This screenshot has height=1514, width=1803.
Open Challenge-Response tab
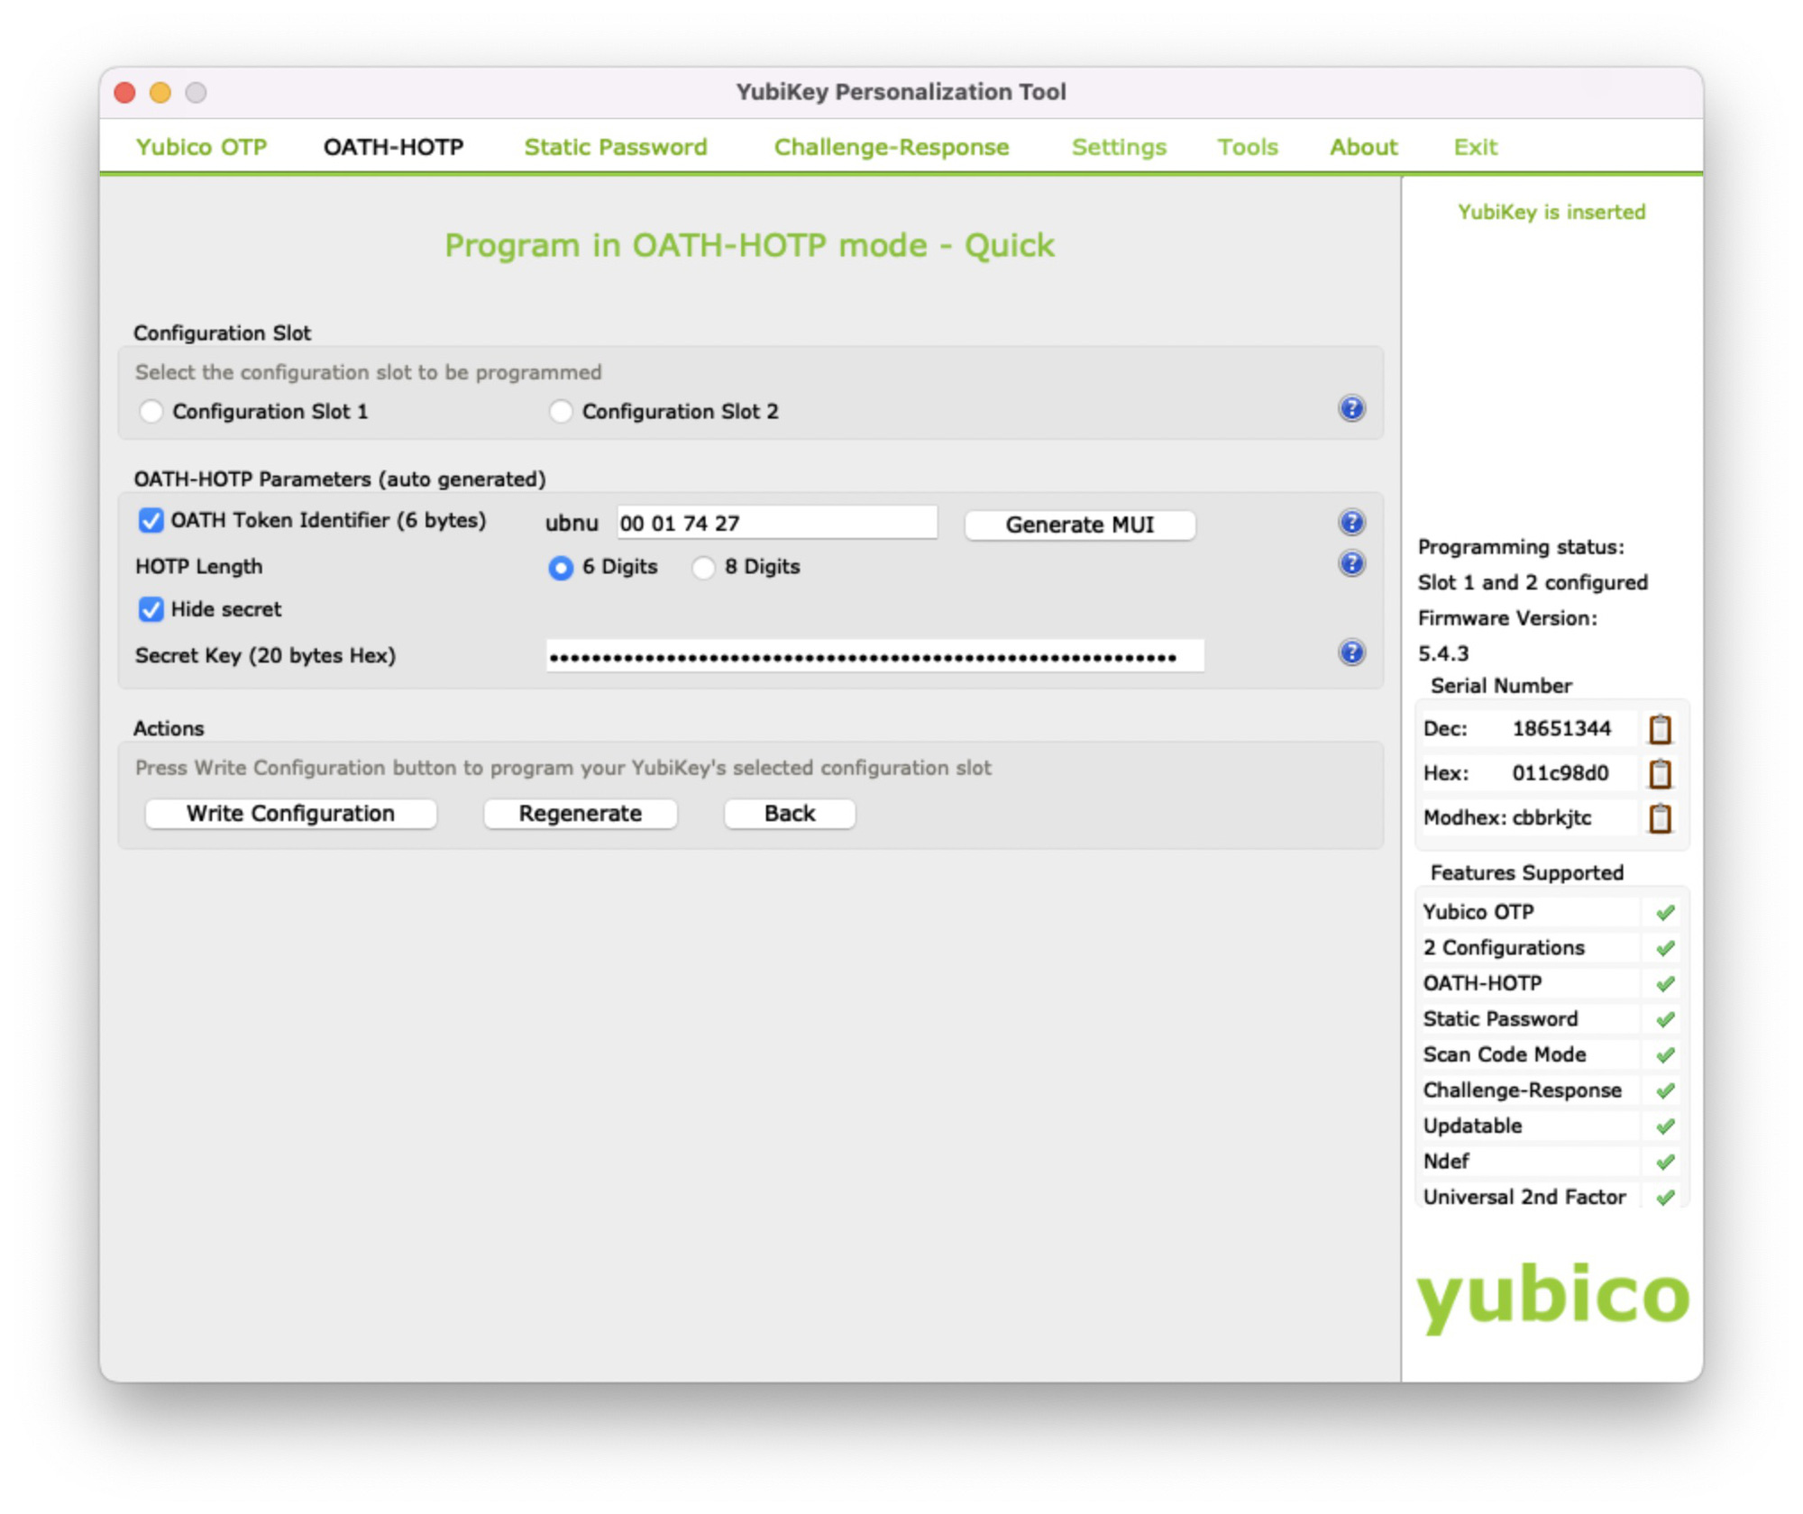click(x=892, y=147)
